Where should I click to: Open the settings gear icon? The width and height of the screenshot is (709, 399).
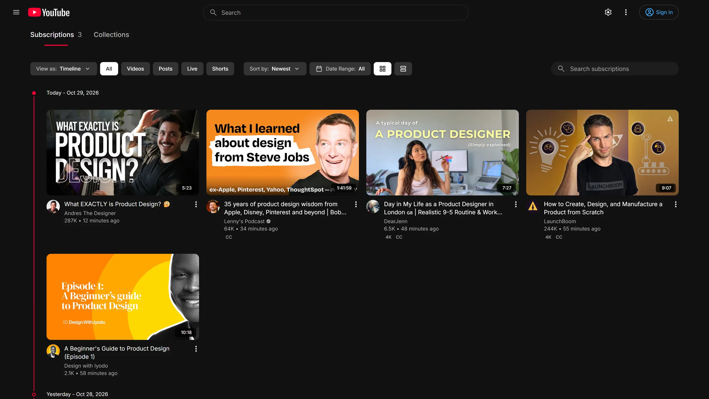pyautogui.click(x=608, y=12)
